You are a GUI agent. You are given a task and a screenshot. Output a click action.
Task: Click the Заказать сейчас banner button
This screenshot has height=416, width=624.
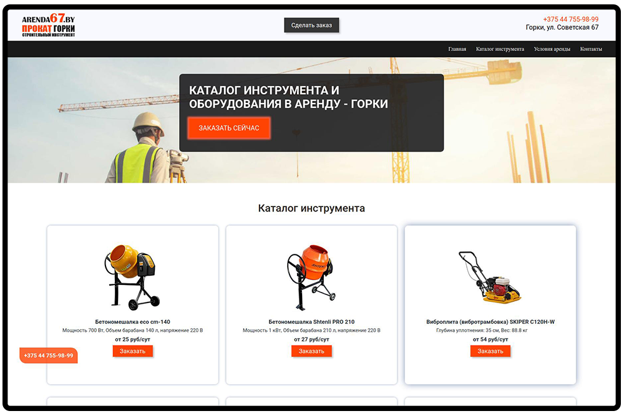pos(229,128)
